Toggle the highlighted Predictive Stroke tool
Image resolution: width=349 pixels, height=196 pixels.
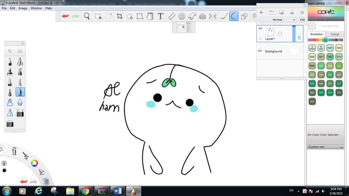(x=234, y=16)
